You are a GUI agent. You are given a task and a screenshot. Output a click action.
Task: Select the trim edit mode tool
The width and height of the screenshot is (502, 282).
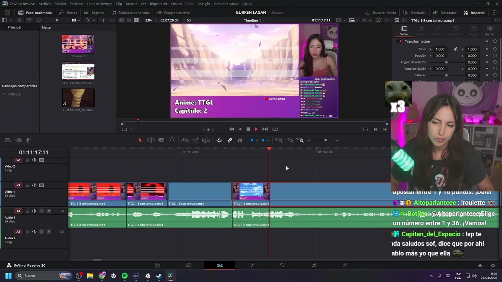pyautogui.click(x=151, y=140)
